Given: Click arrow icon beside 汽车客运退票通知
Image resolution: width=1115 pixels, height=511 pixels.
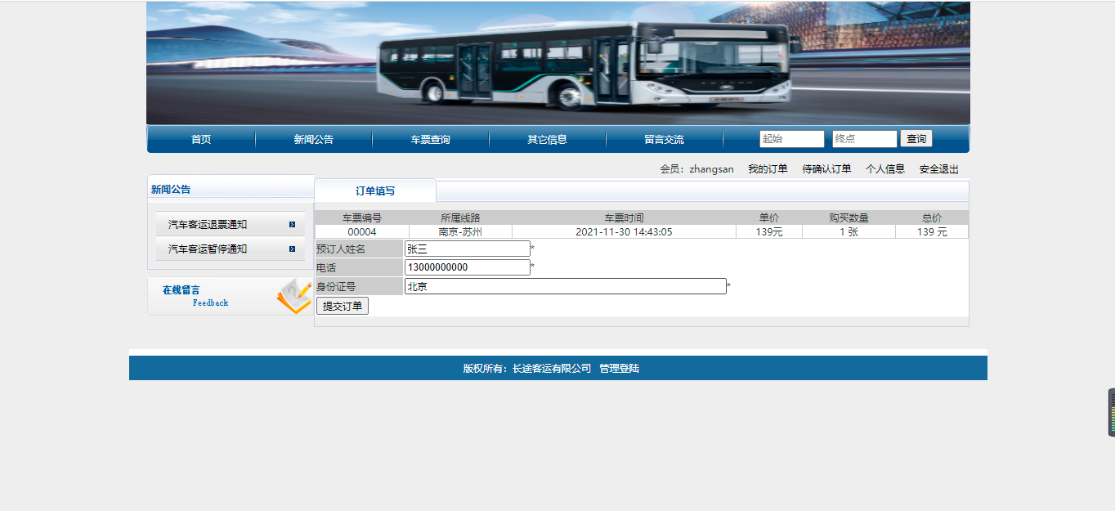Looking at the screenshot, I should (292, 225).
